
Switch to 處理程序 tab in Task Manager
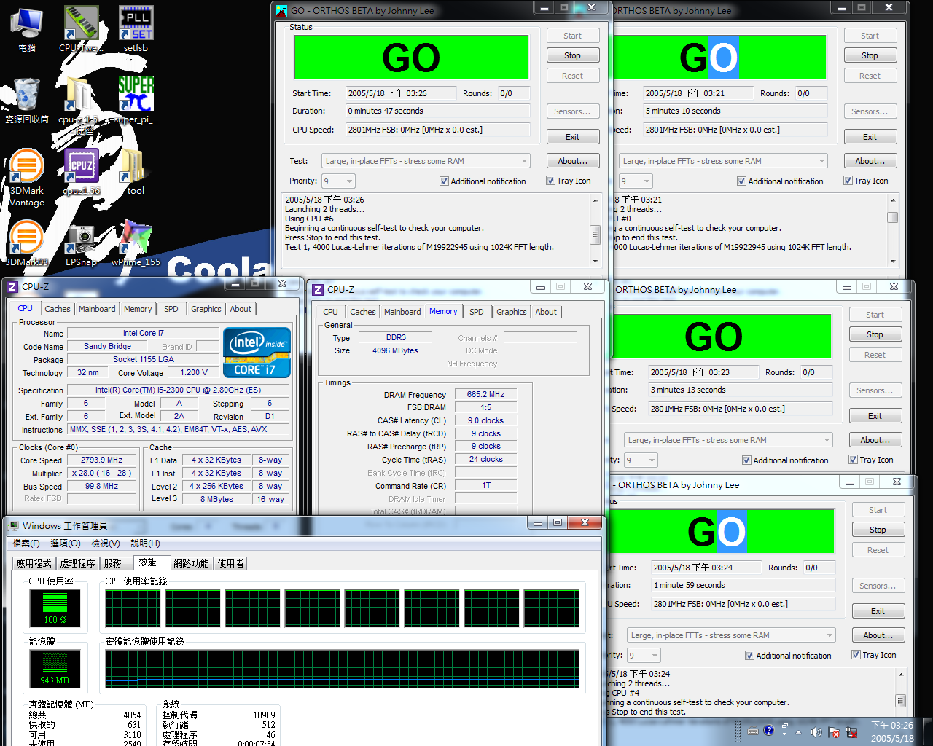(78, 563)
